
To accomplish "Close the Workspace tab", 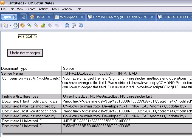I will (82, 17).
